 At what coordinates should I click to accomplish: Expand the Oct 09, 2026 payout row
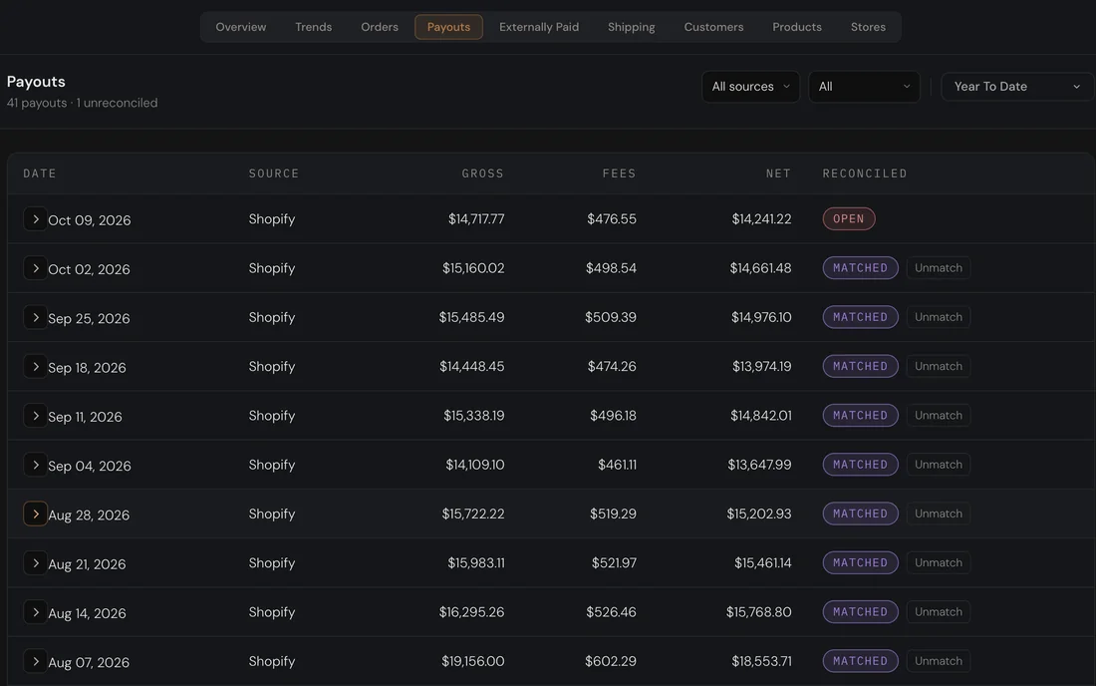35,219
